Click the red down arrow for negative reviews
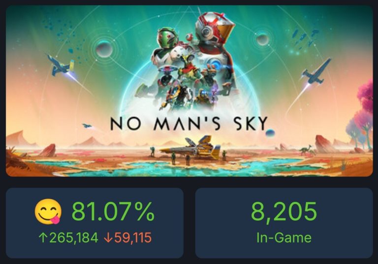This screenshot has width=378, height=264. [x=108, y=238]
